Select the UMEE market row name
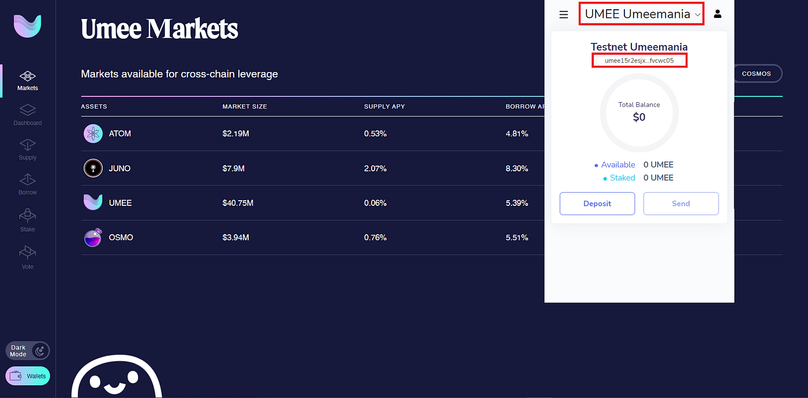The height and width of the screenshot is (398, 808). tap(120, 203)
